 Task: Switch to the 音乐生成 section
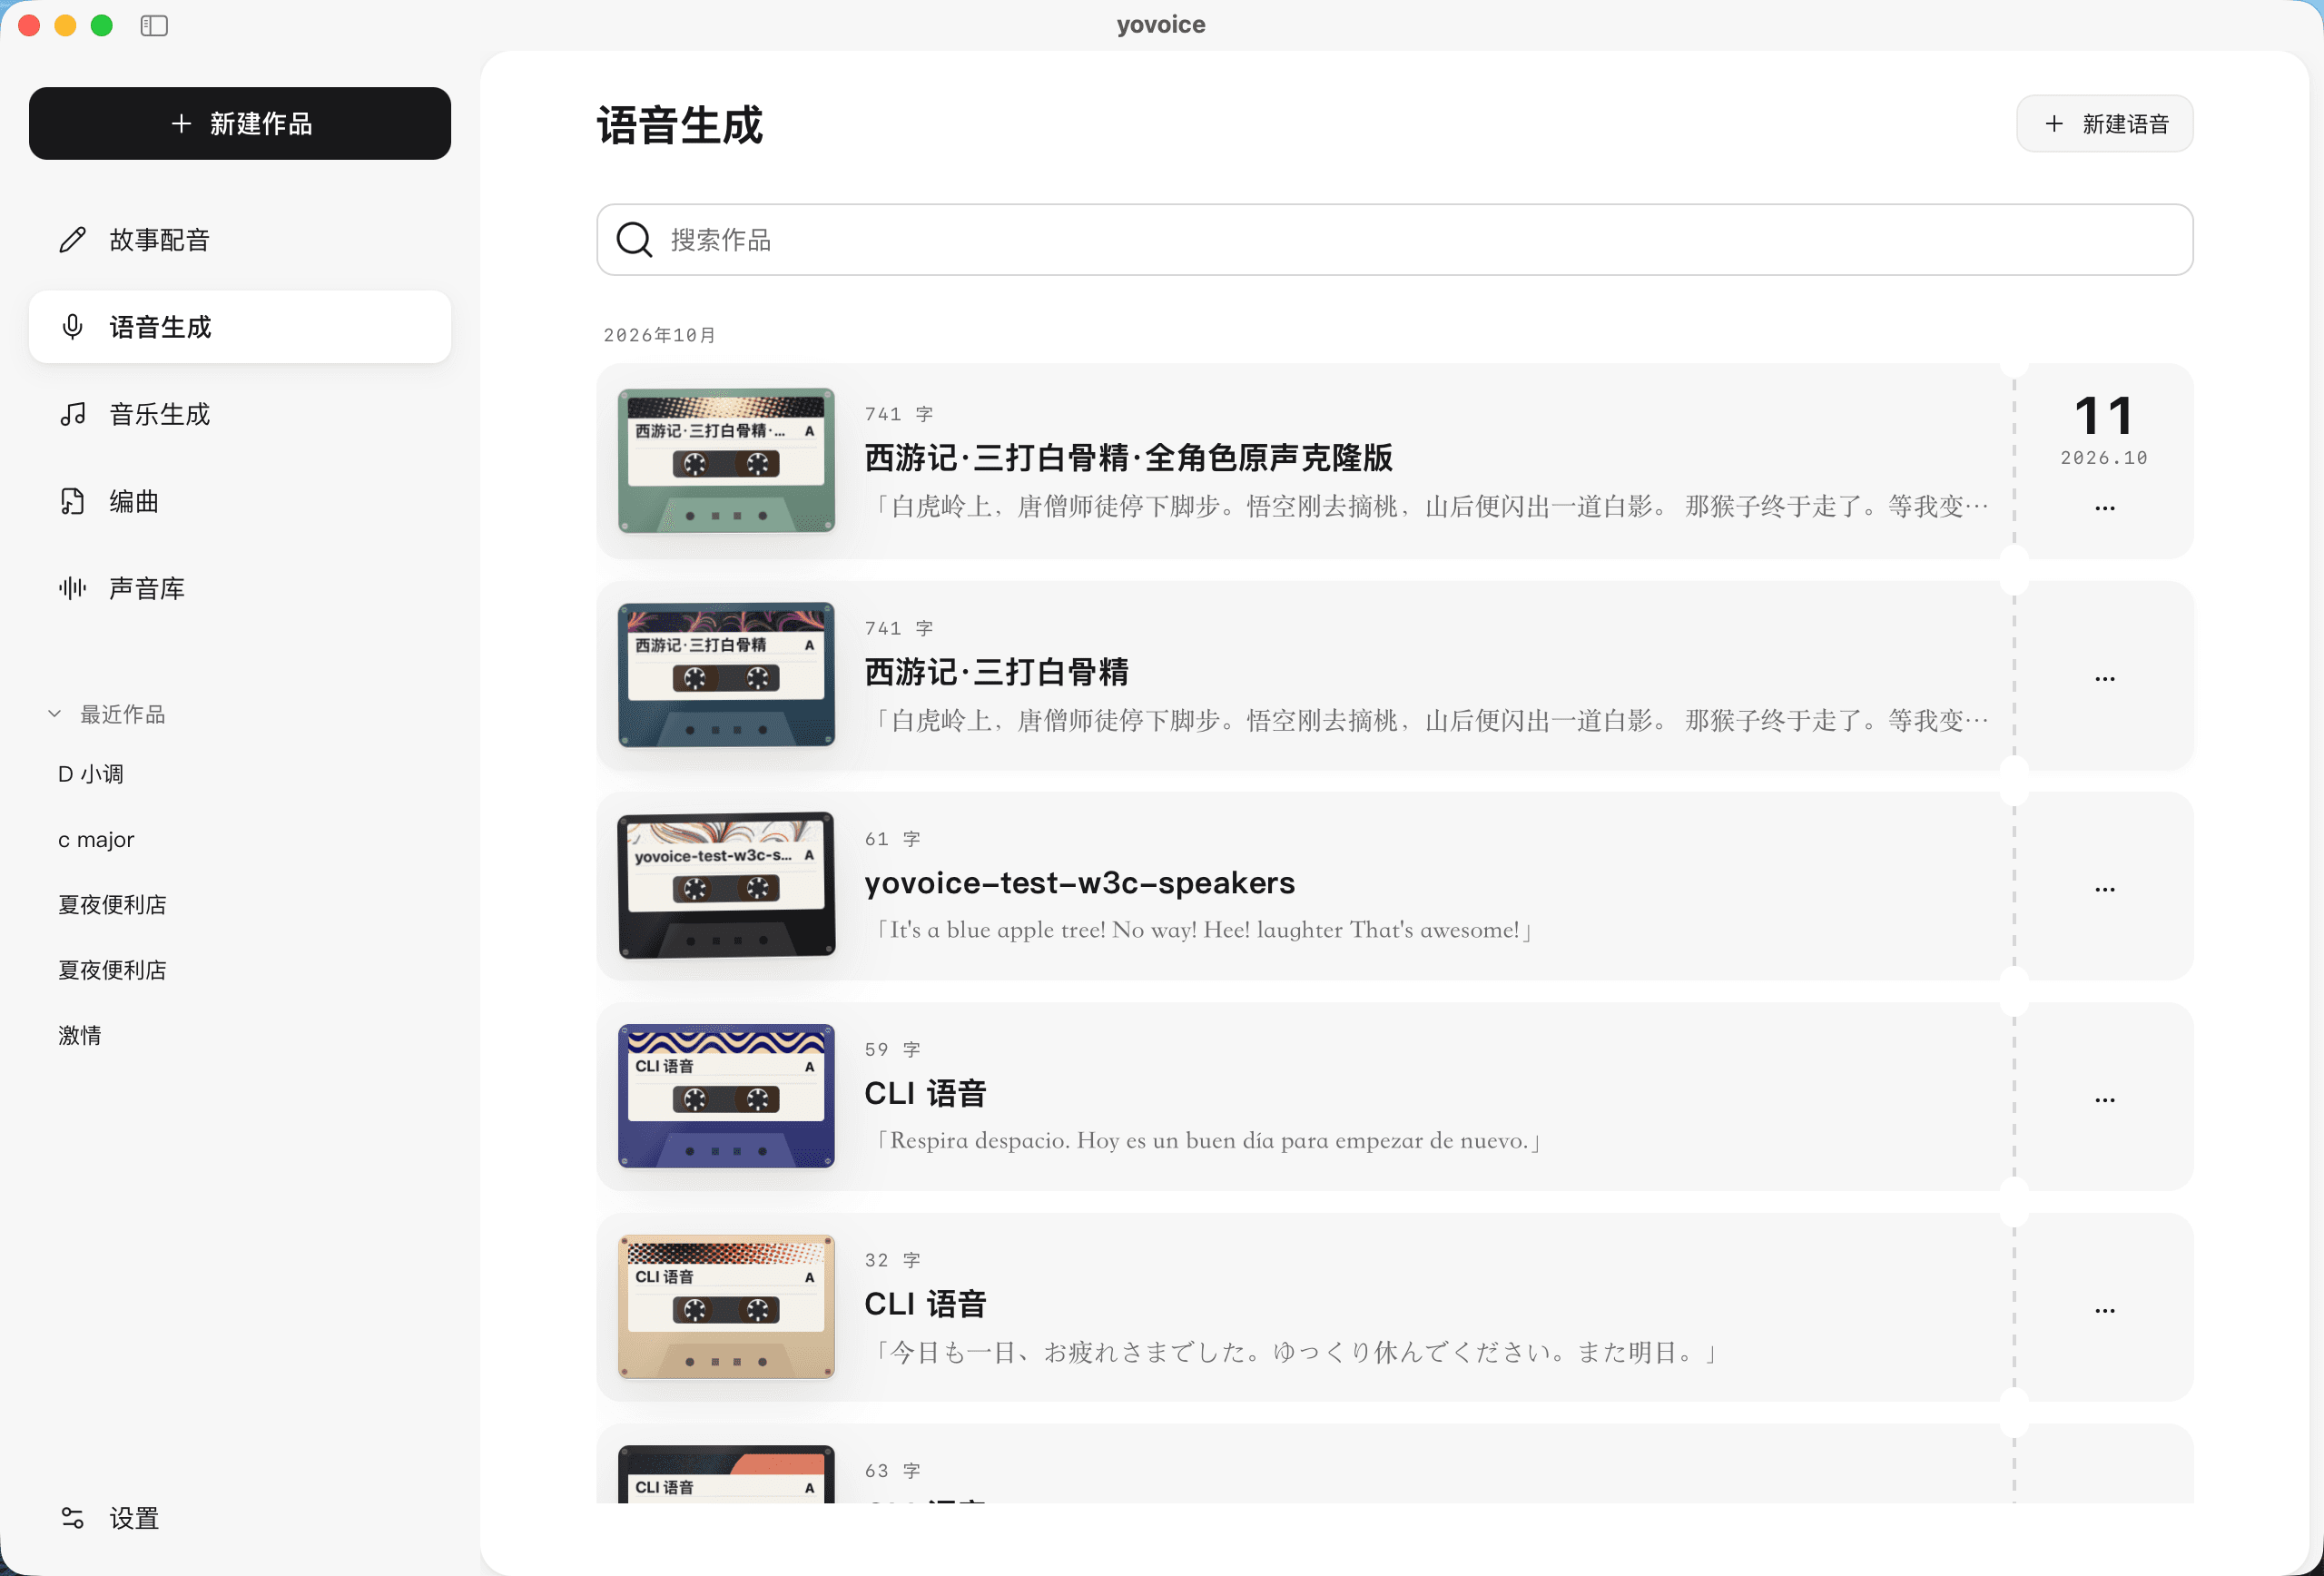(240, 414)
